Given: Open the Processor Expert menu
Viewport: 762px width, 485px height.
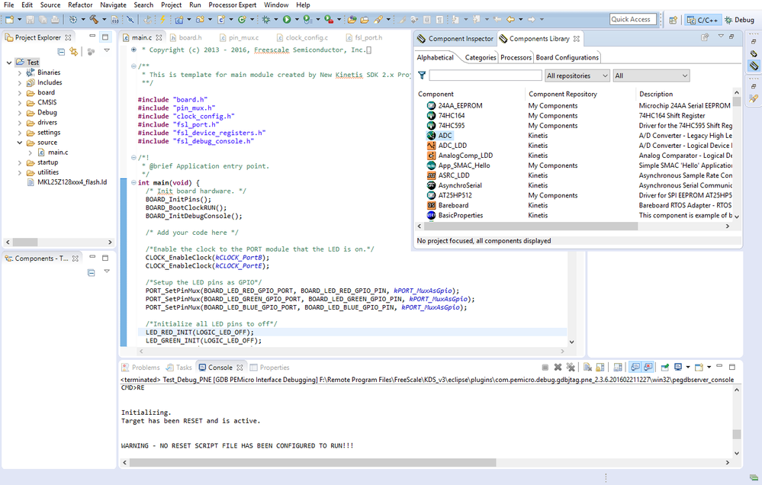Looking at the screenshot, I should (x=233, y=5).
